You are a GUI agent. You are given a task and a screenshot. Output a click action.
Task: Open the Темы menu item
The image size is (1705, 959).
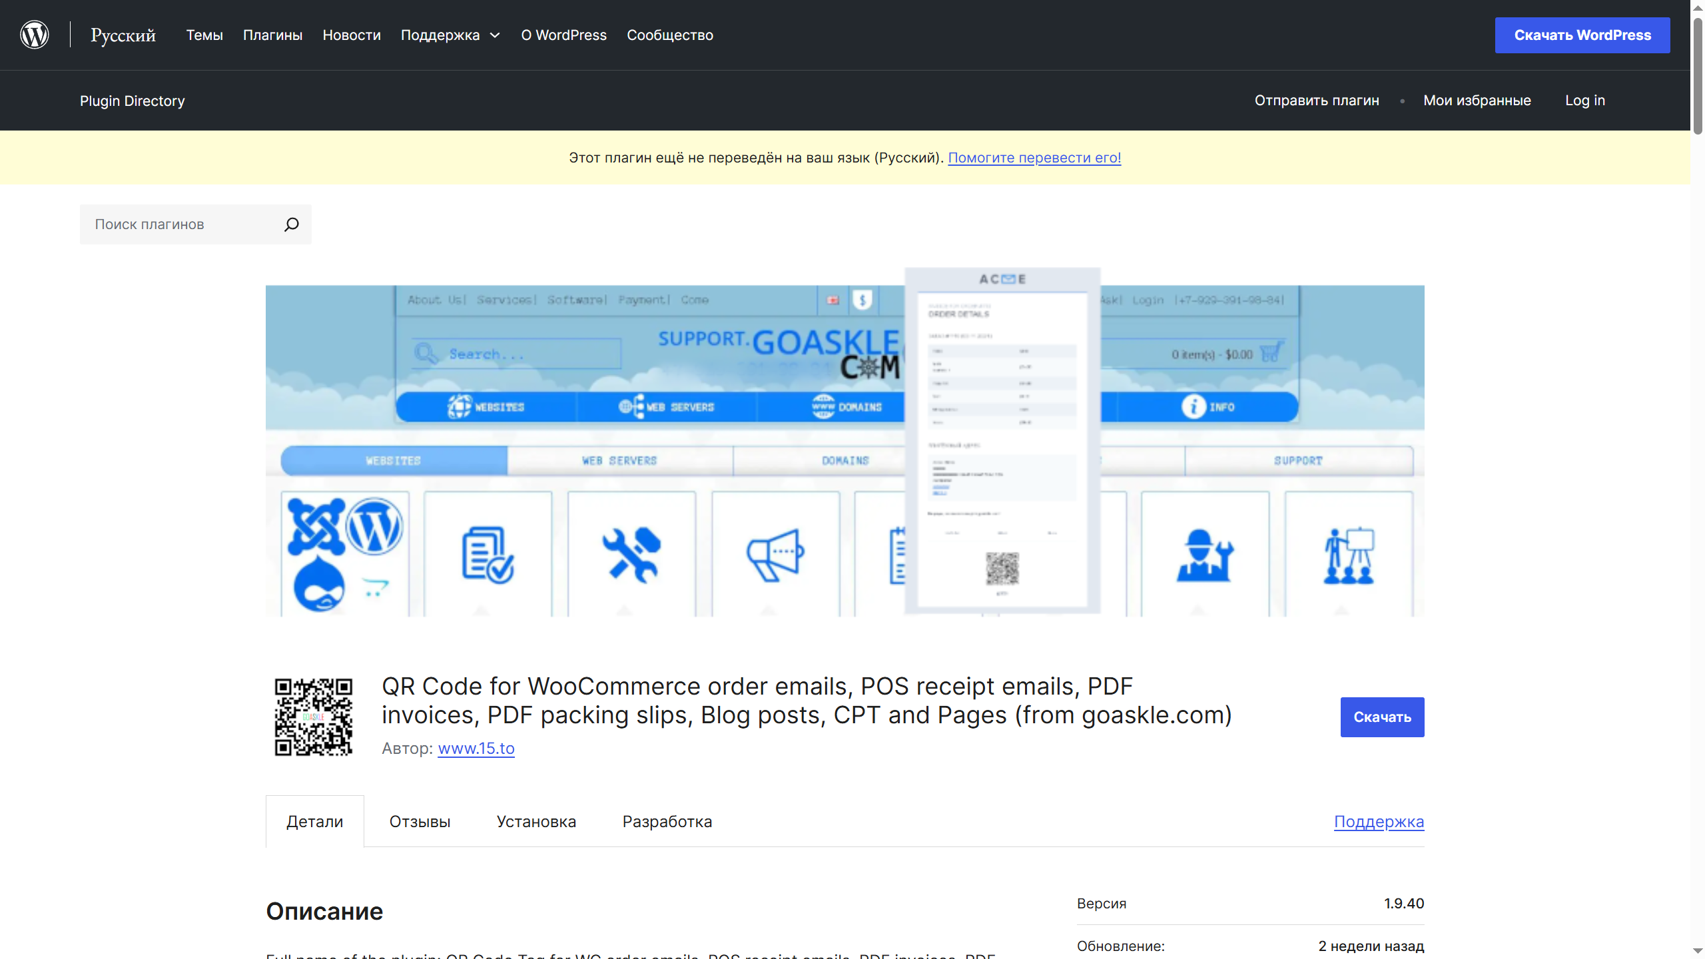[204, 35]
